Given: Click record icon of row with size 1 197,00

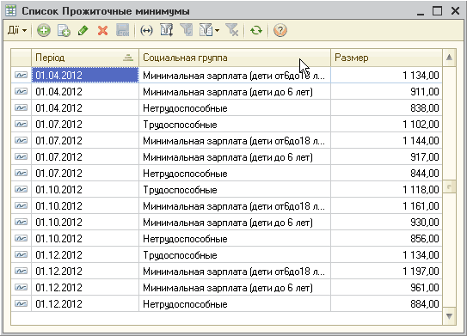Looking at the screenshot, I should tap(21, 272).
